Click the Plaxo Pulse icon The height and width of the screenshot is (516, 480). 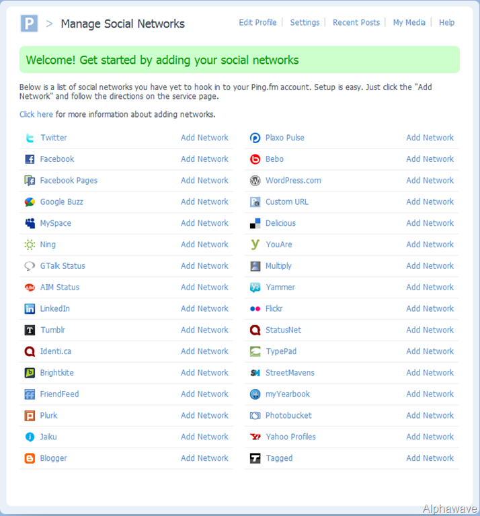(x=255, y=138)
